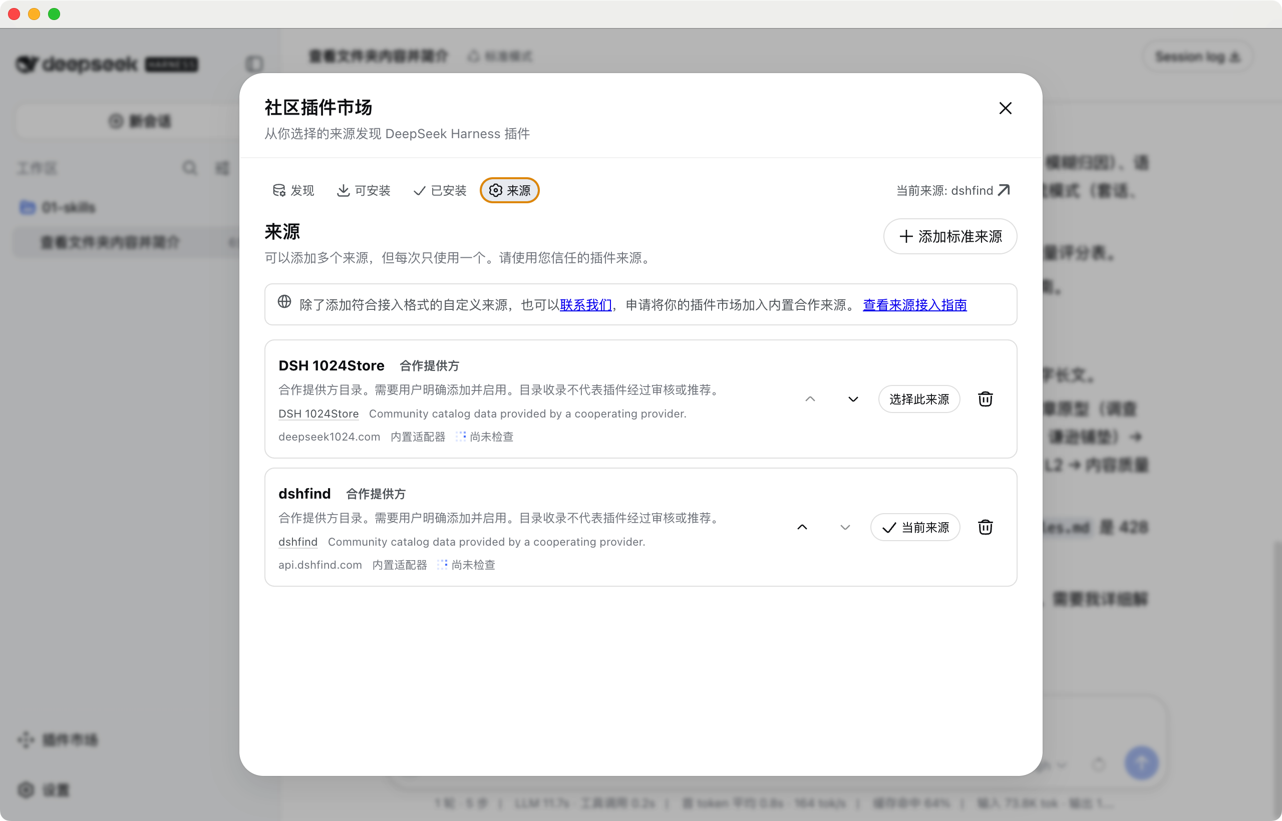Click the blue send arrow button in background
Screen dimensions: 1282x821
[x=1141, y=763]
